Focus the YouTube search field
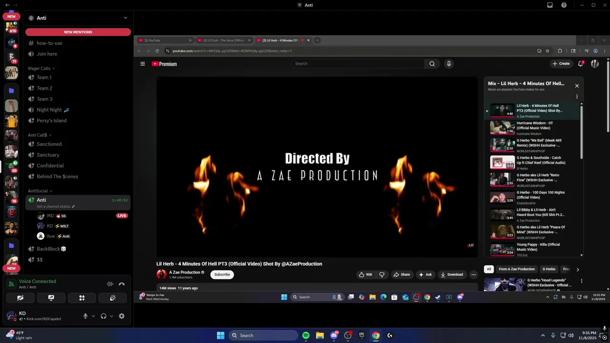 357,64
